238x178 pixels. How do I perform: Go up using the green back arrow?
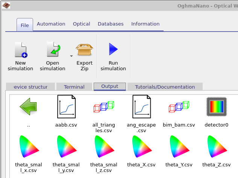[28, 106]
